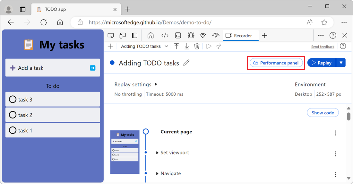The image size is (353, 184).
Task: Open the Inspect element tool
Action: point(110,36)
